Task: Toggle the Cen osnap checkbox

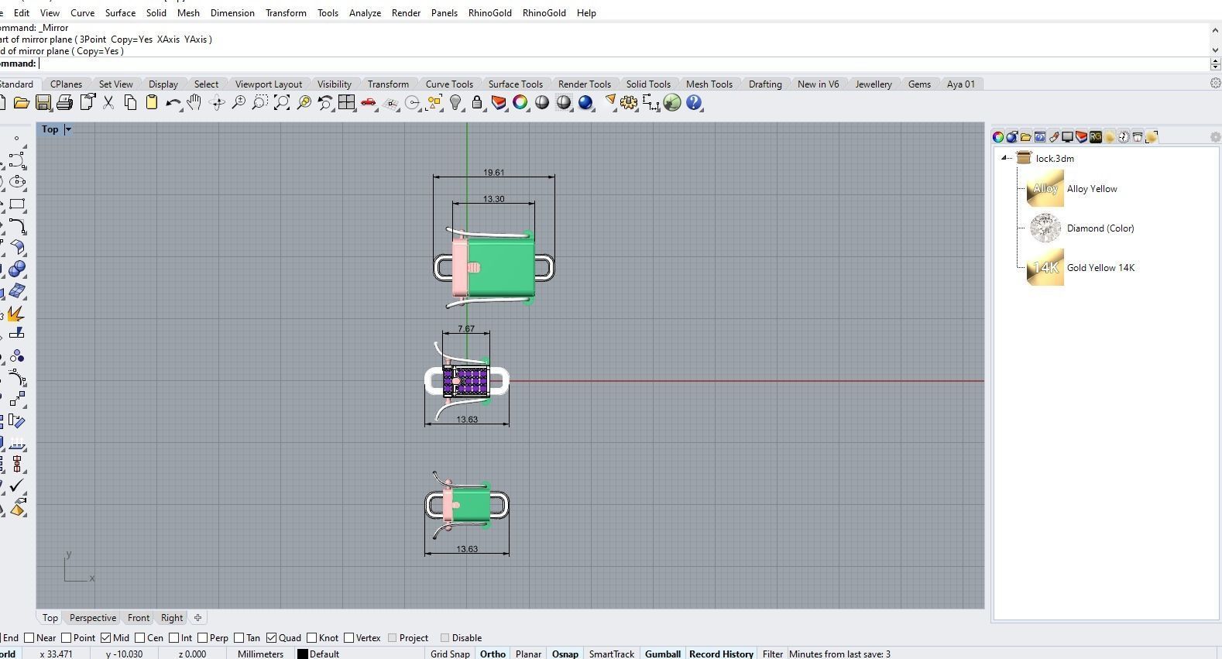Action: tap(139, 638)
